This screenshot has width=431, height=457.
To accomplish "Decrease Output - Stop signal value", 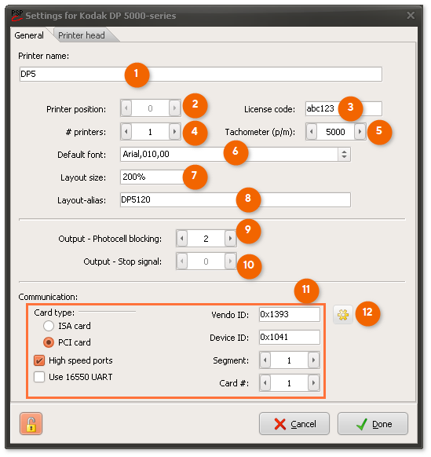I will 182,261.
